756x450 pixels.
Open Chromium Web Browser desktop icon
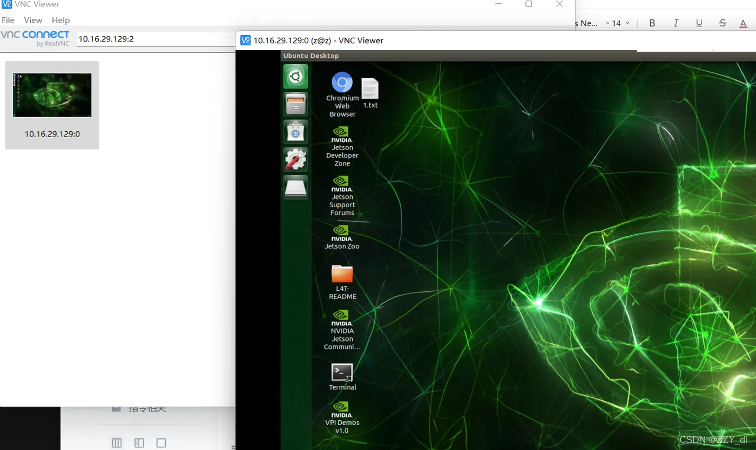tap(342, 94)
